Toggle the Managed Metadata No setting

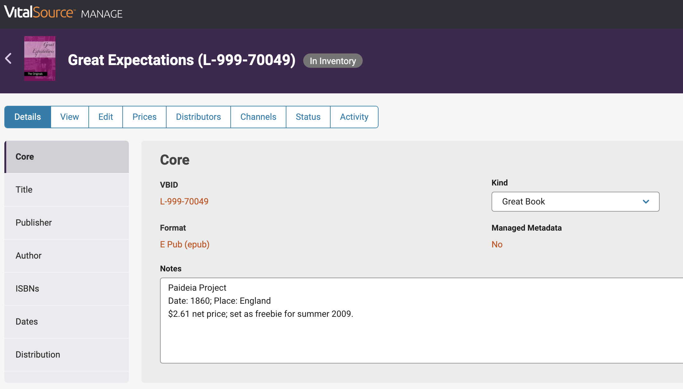coord(497,244)
